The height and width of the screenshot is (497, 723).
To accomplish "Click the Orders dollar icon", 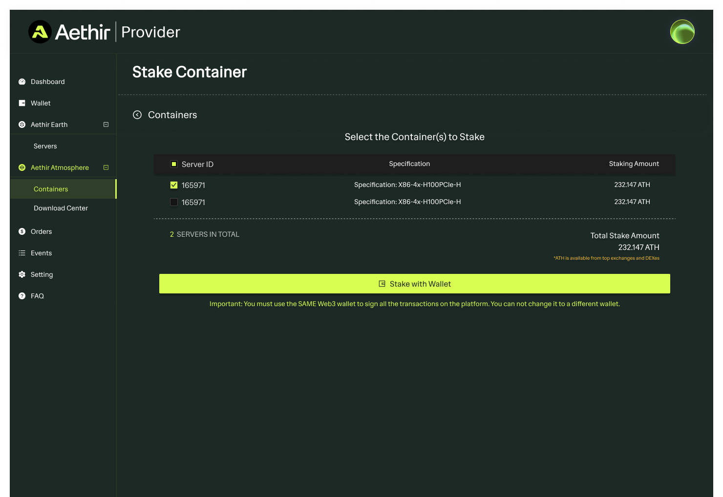I will click(22, 232).
